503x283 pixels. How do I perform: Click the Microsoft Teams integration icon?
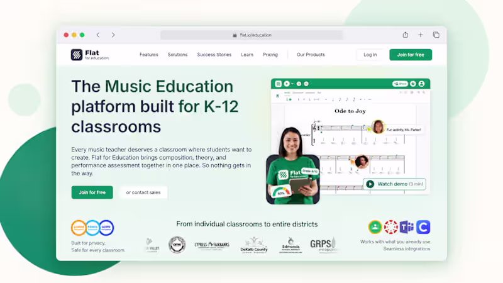406,227
